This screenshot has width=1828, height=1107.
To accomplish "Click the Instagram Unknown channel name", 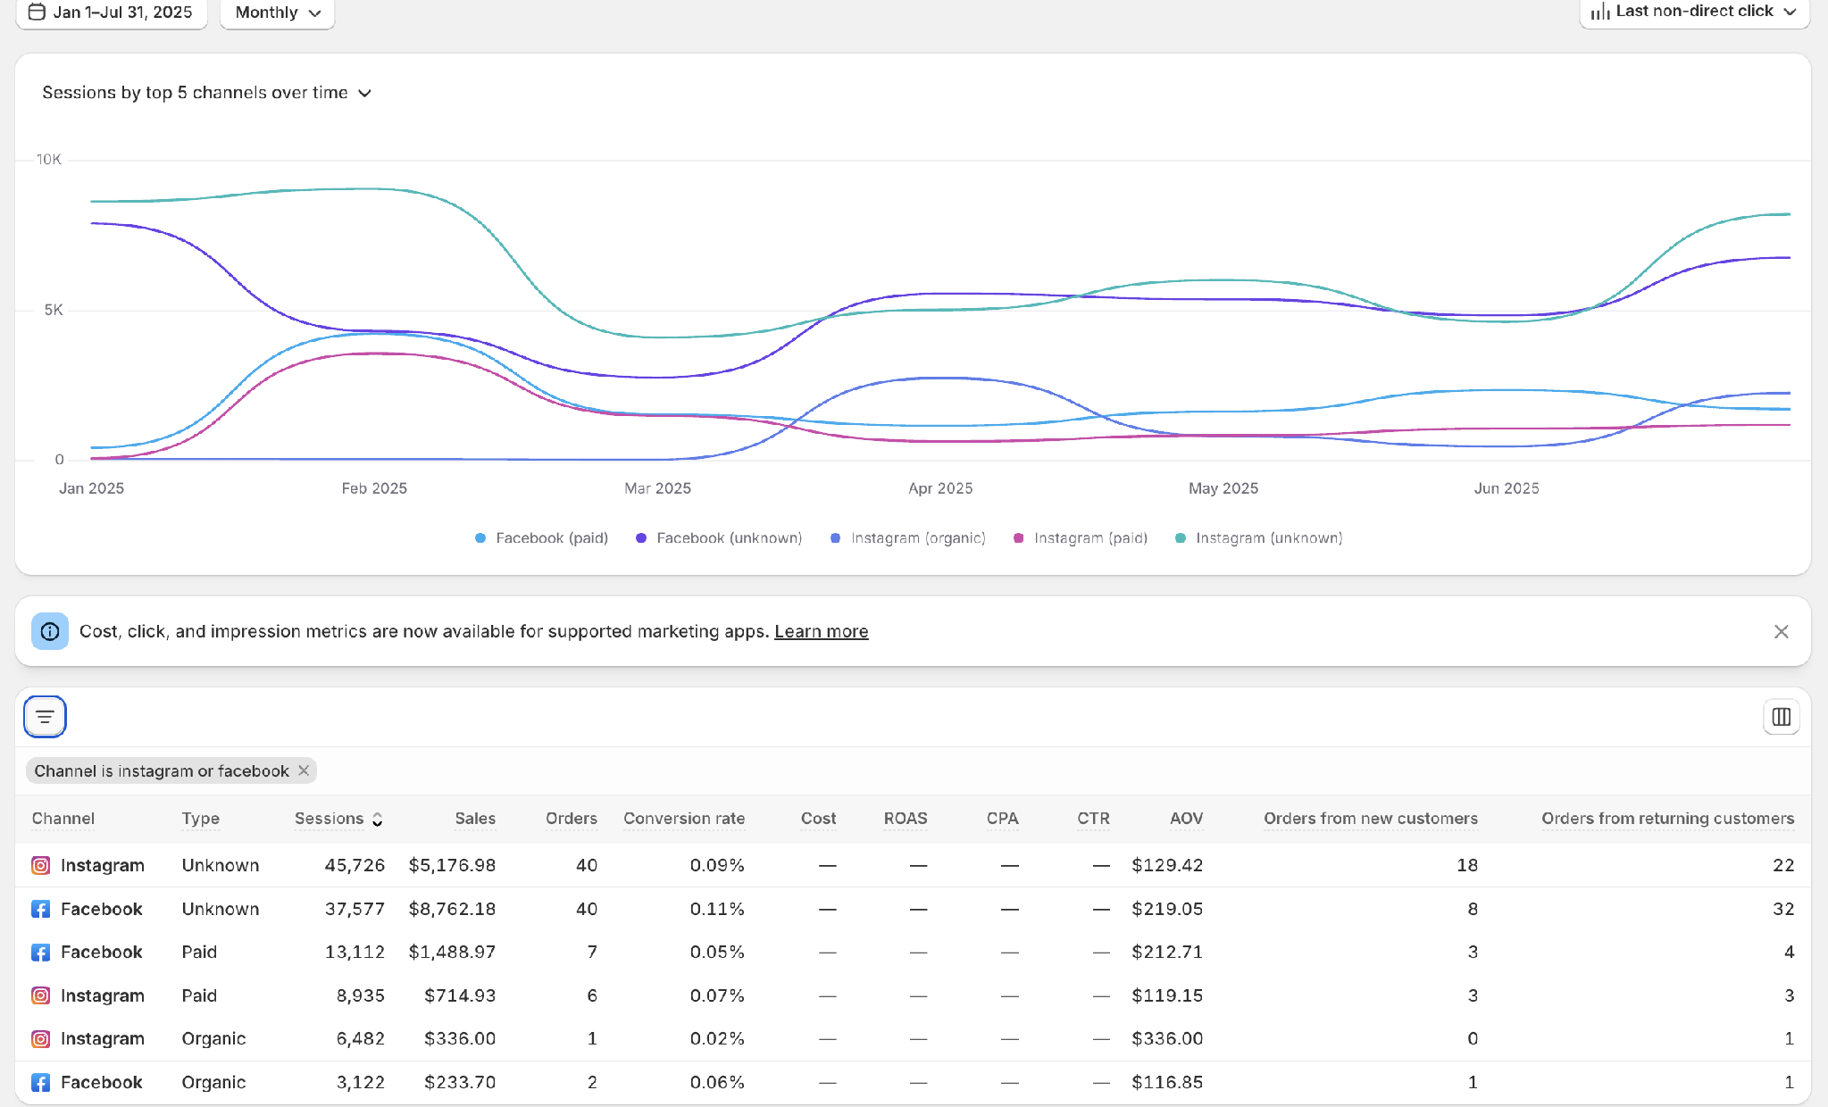I will pyautogui.click(x=102, y=865).
